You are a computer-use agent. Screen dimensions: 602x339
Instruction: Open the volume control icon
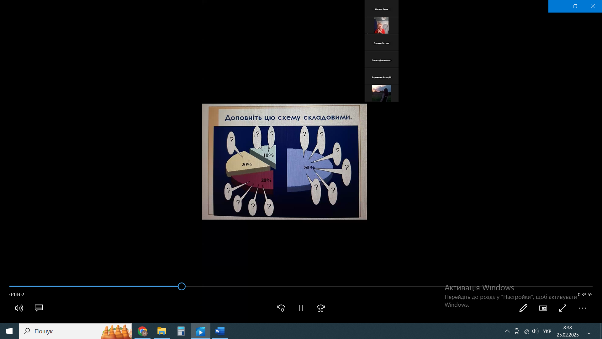[x=19, y=308]
